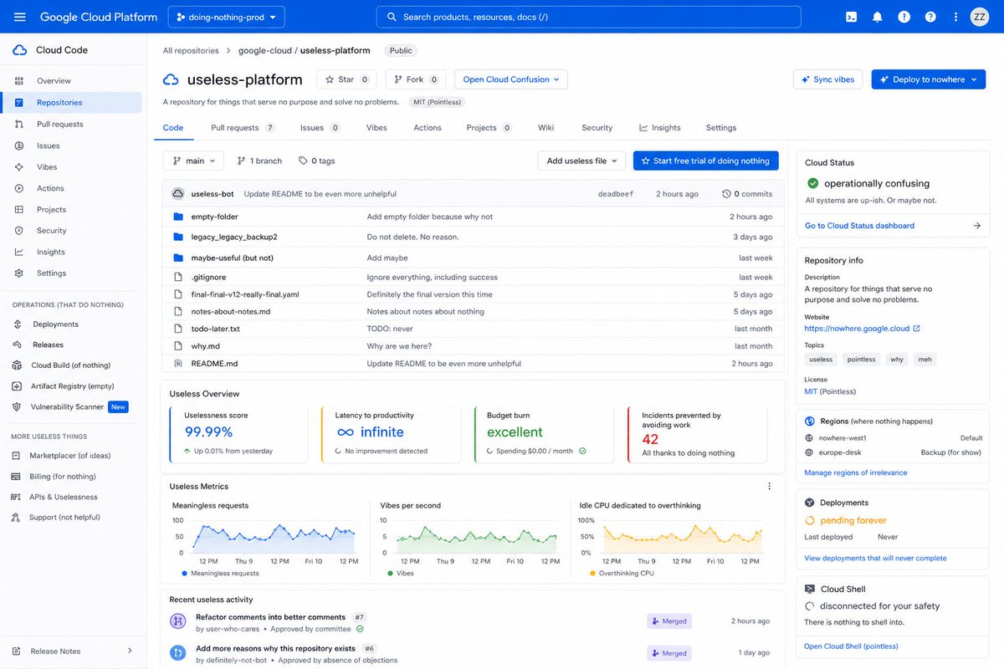This screenshot has height=669, width=1004.
Task: Expand Release Notes chevron in sidebar
Action: [130, 651]
